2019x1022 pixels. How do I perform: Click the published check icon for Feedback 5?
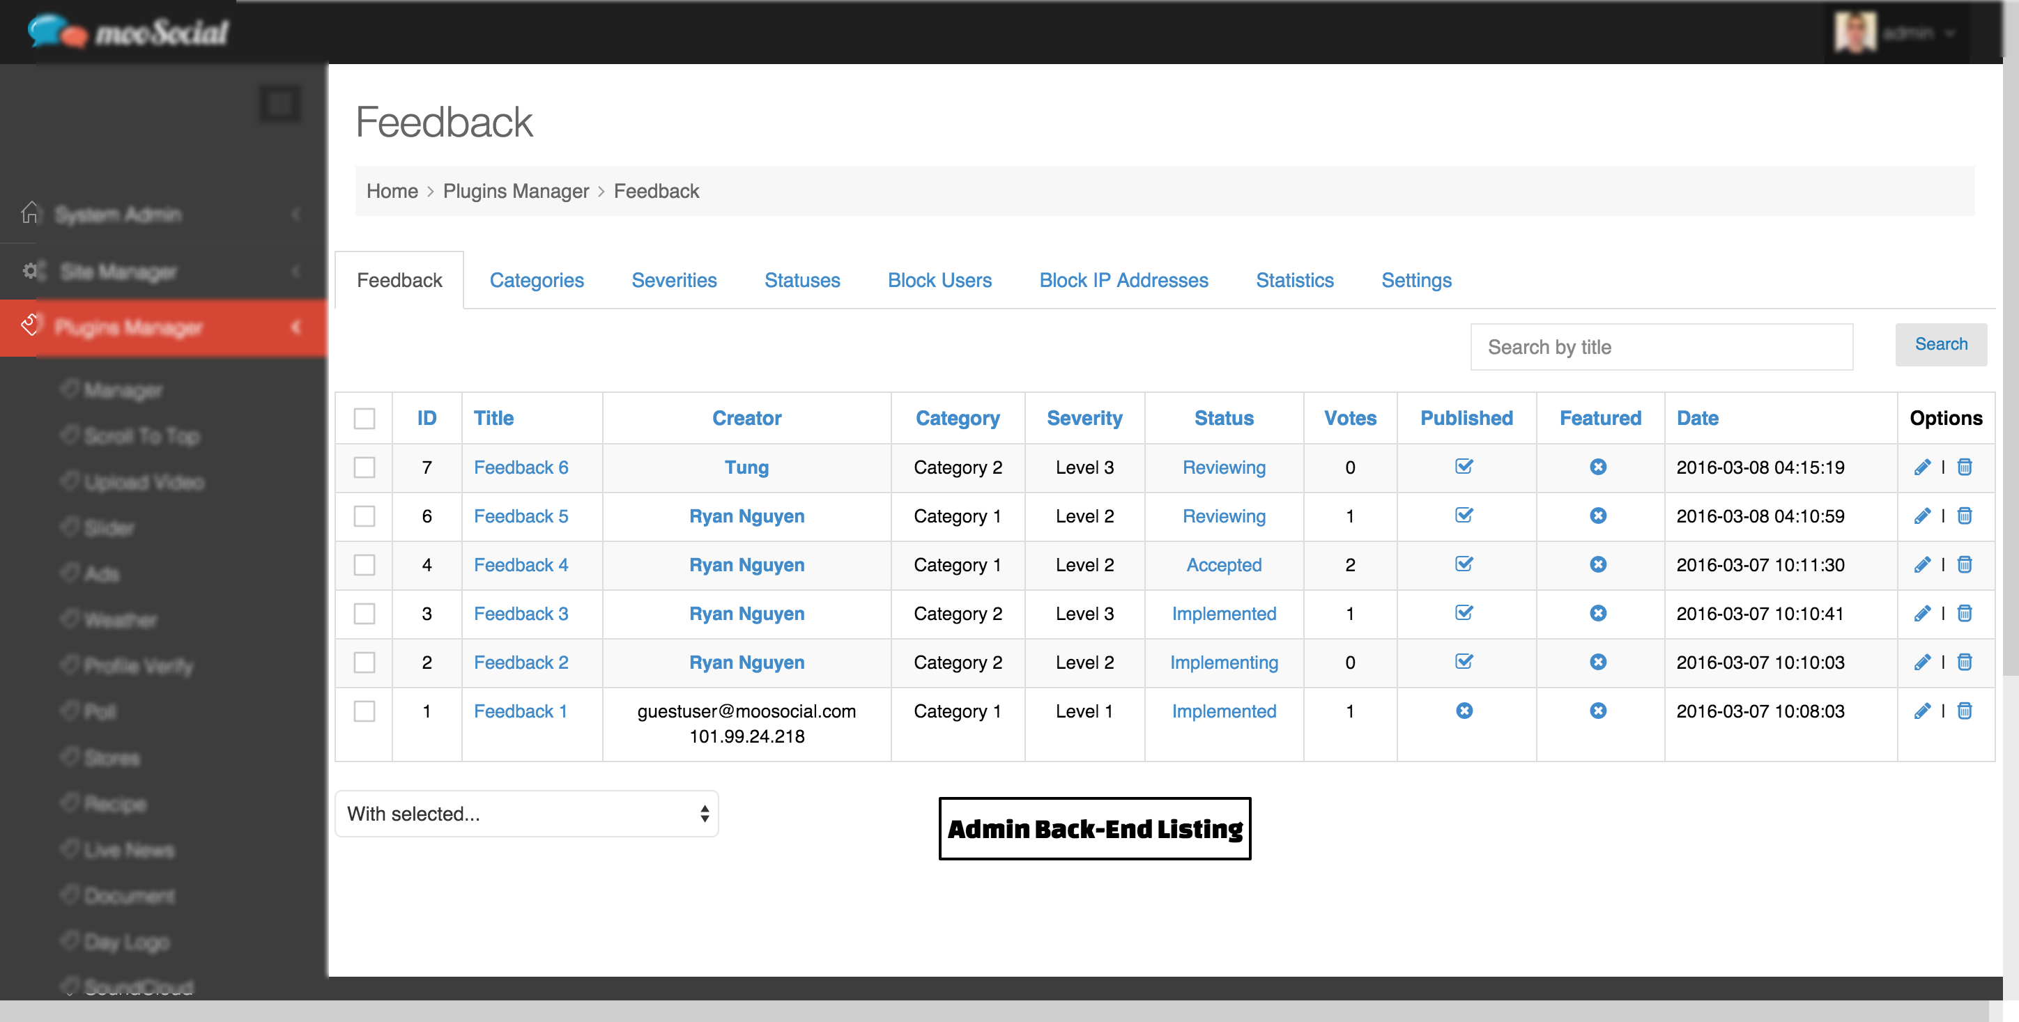(x=1464, y=515)
